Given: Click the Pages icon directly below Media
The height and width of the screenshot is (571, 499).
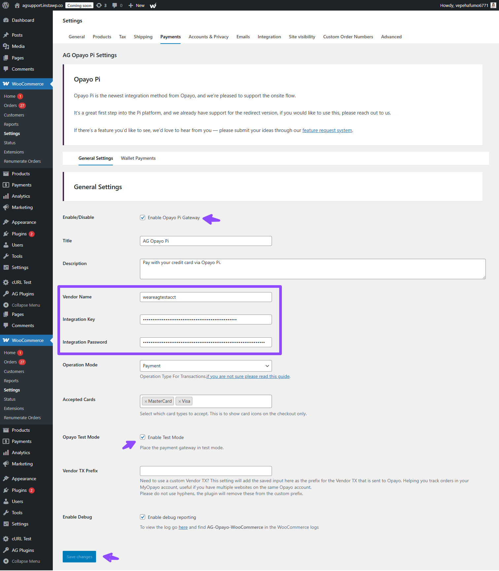Looking at the screenshot, I should pos(6,58).
